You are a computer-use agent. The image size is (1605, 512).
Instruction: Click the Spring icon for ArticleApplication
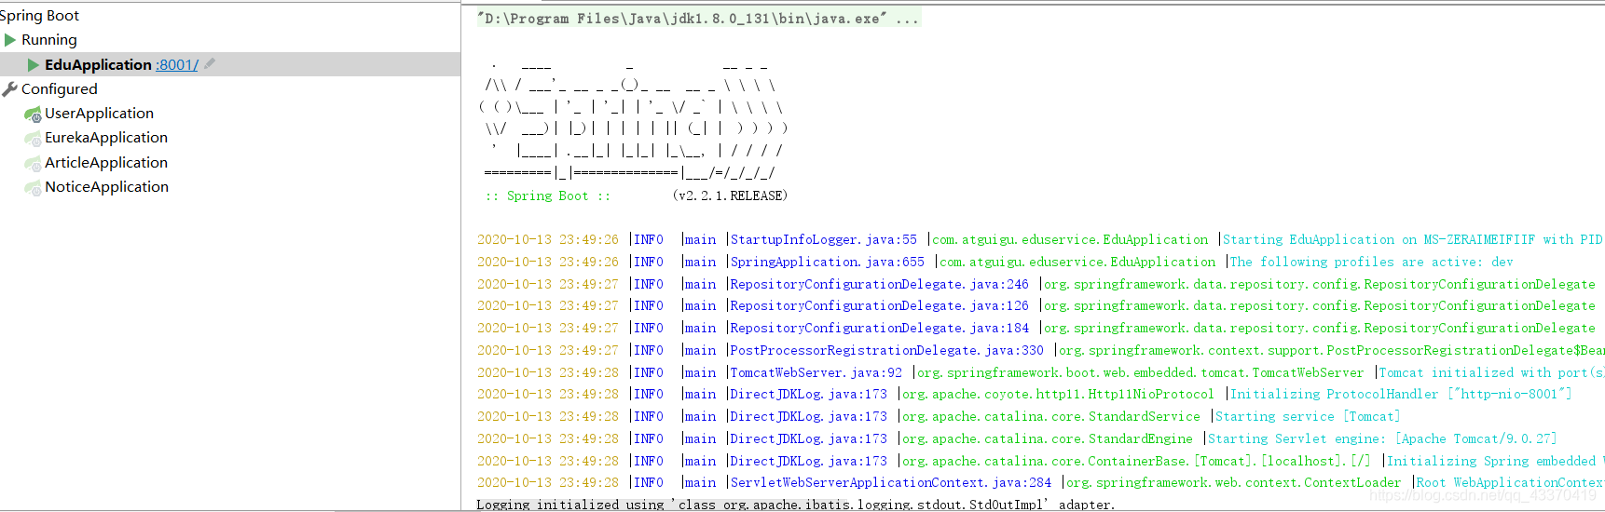coord(33,164)
